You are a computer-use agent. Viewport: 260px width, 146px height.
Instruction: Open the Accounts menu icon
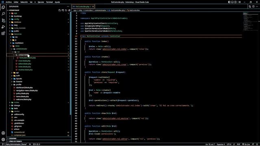tap(3, 133)
